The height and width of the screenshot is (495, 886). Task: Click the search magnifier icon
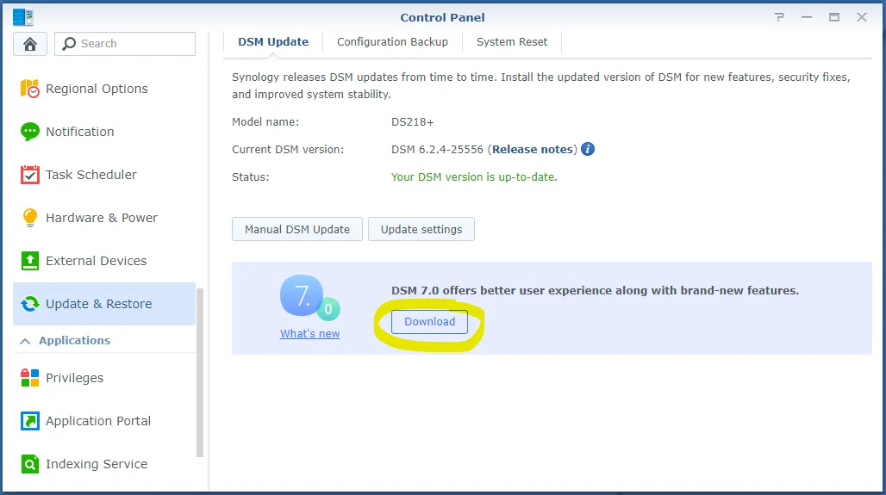click(x=69, y=43)
